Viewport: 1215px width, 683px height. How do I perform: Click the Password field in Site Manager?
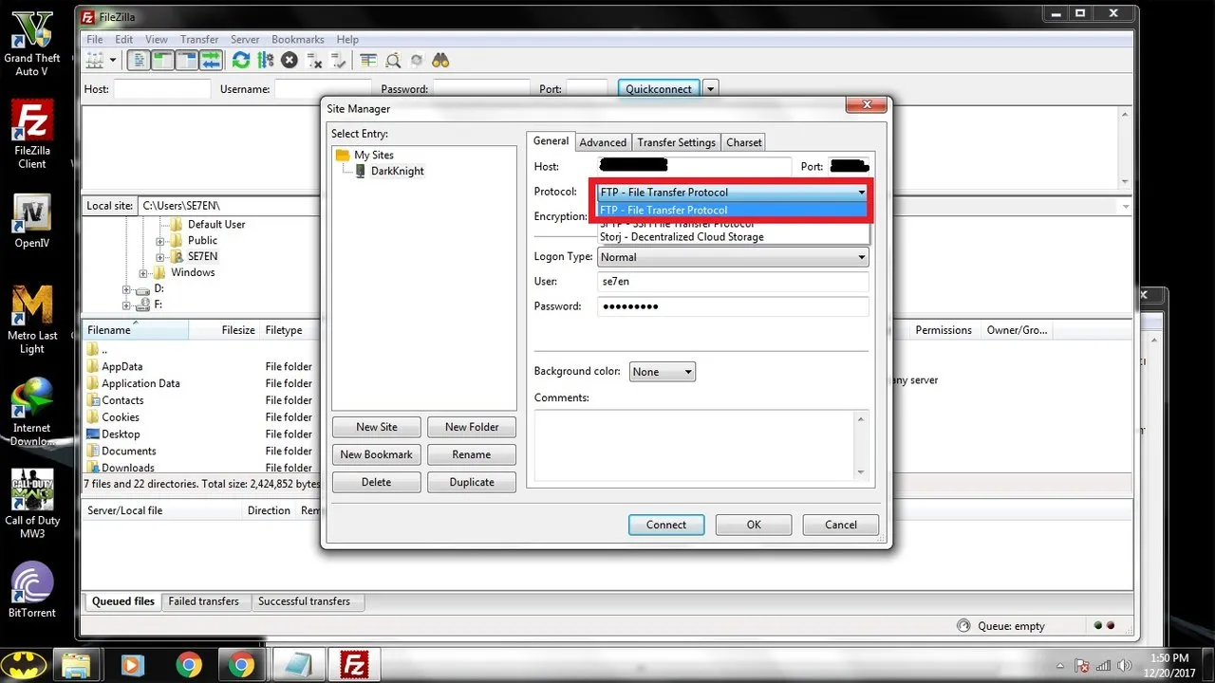click(x=733, y=306)
